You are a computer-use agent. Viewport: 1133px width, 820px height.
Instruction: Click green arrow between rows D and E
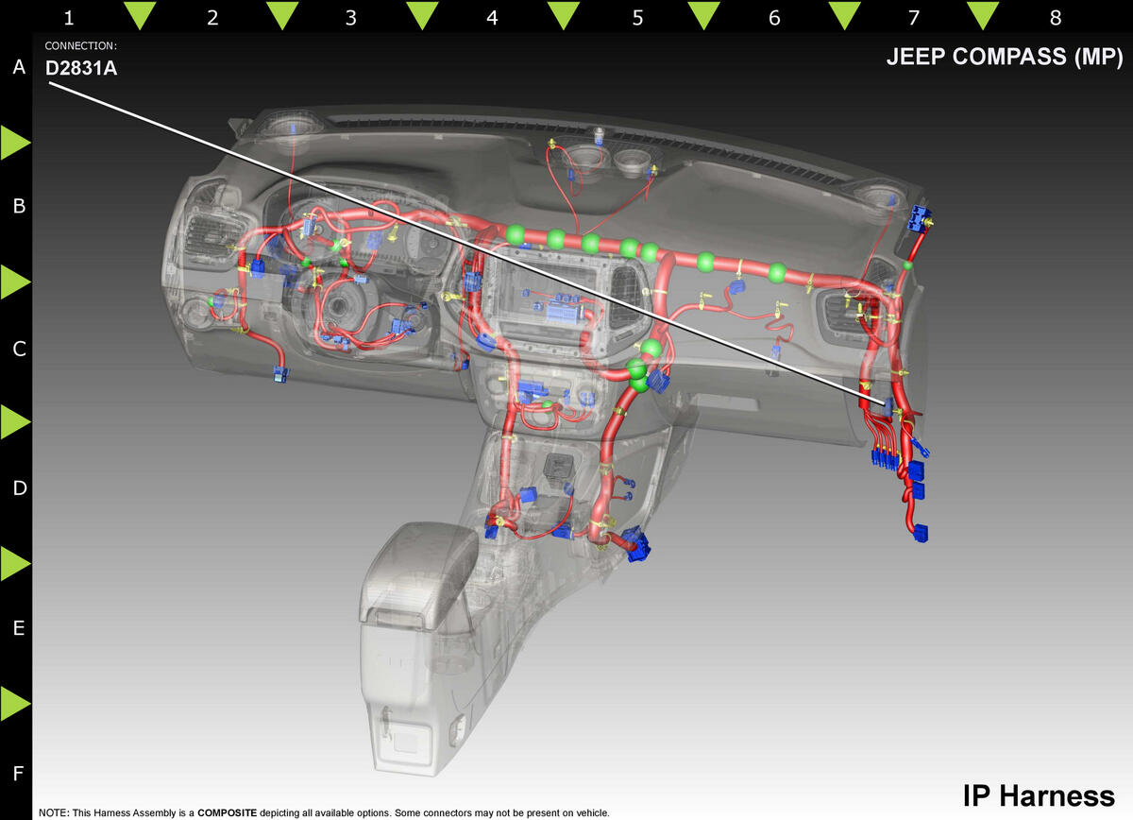pos(14,563)
